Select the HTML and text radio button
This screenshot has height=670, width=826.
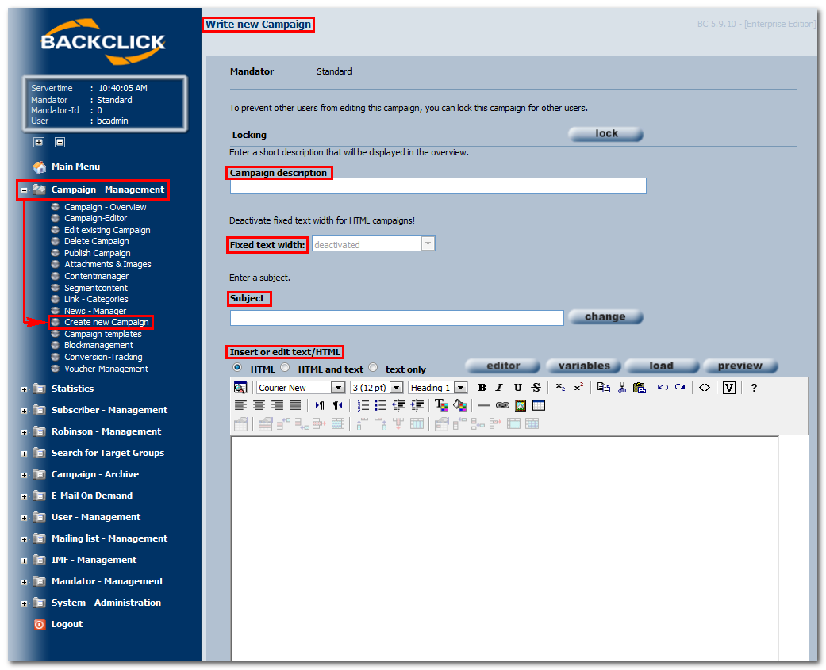tap(285, 367)
